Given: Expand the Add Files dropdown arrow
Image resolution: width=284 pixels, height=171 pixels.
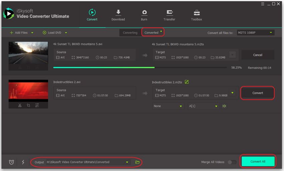Looking at the screenshot, I should (x=32, y=33).
